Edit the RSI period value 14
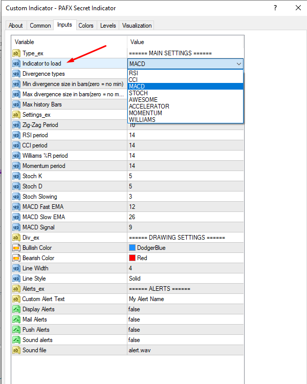 185,135
